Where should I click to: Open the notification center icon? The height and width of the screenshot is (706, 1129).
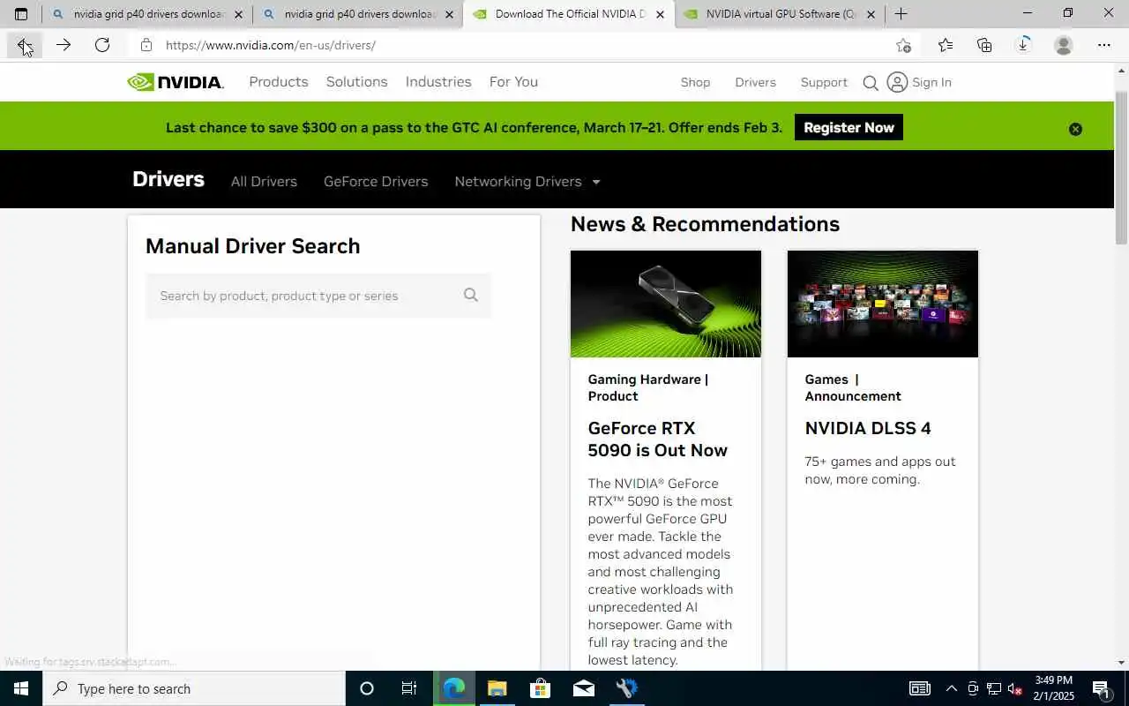click(1101, 688)
